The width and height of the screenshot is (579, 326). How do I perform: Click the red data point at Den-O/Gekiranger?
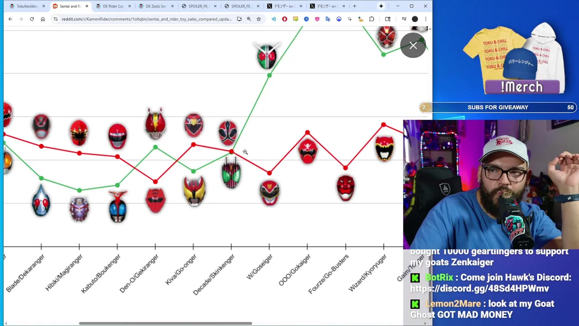155,182
